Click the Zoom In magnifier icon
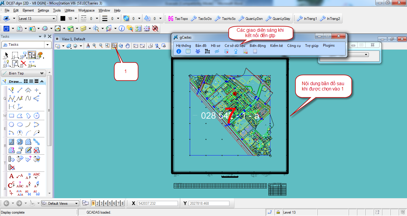This screenshot has height=216, width=407. click(94, 46)
